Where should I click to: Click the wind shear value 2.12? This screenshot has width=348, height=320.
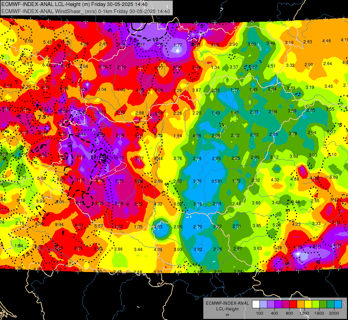pos(235,135)
